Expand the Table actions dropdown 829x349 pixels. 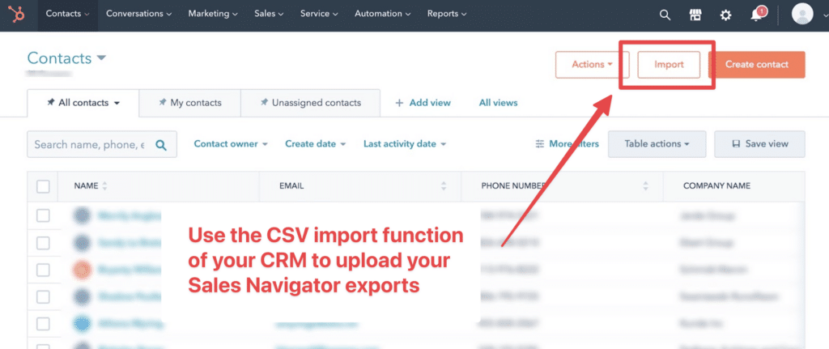pos(657,144)
